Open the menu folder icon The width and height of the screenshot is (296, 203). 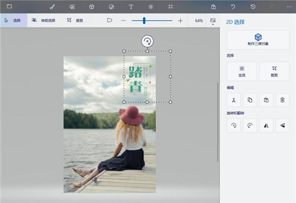pyautogui.click(x=9, y=6)
